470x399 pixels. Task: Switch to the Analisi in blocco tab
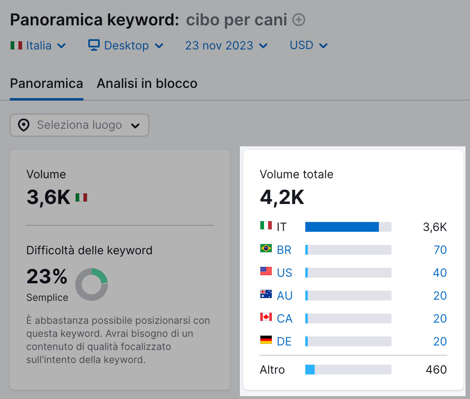147,83
